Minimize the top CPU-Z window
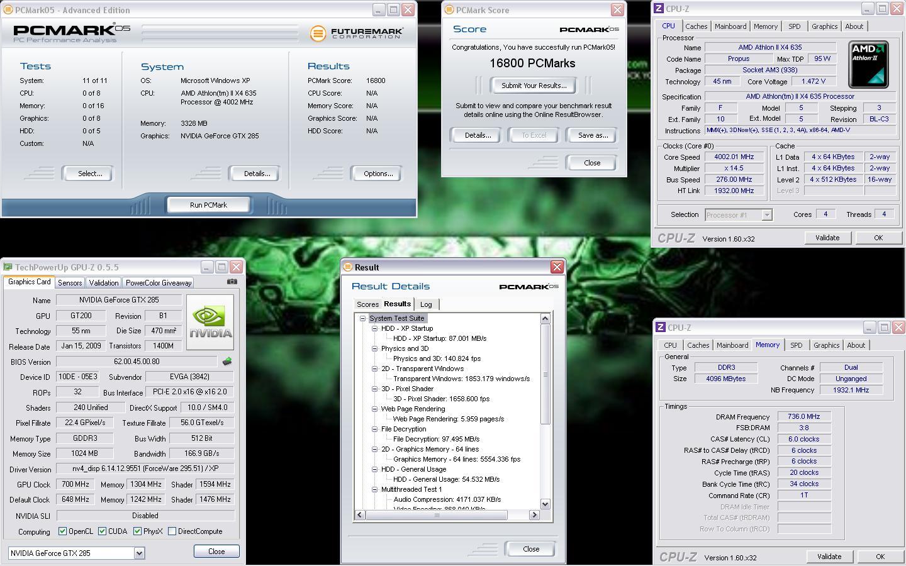 click(868, 9)
